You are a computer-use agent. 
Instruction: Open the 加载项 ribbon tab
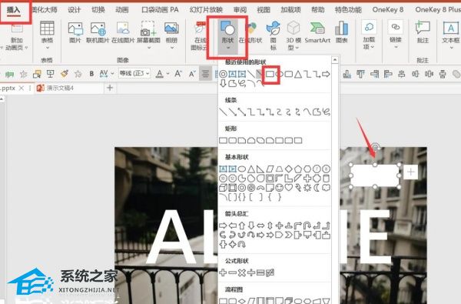click(290, 10)
